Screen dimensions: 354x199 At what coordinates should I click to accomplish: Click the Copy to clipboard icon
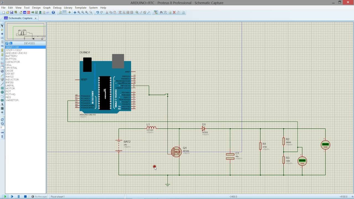point(111,12)
